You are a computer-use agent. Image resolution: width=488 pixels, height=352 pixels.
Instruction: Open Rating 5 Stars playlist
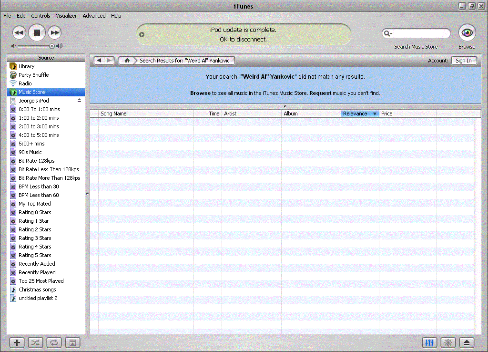pyautogui.click(x=46, y=255)
